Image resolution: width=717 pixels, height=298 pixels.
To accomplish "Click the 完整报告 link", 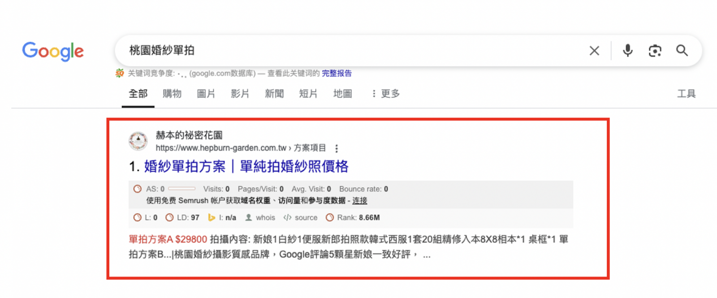I will 337,73.
